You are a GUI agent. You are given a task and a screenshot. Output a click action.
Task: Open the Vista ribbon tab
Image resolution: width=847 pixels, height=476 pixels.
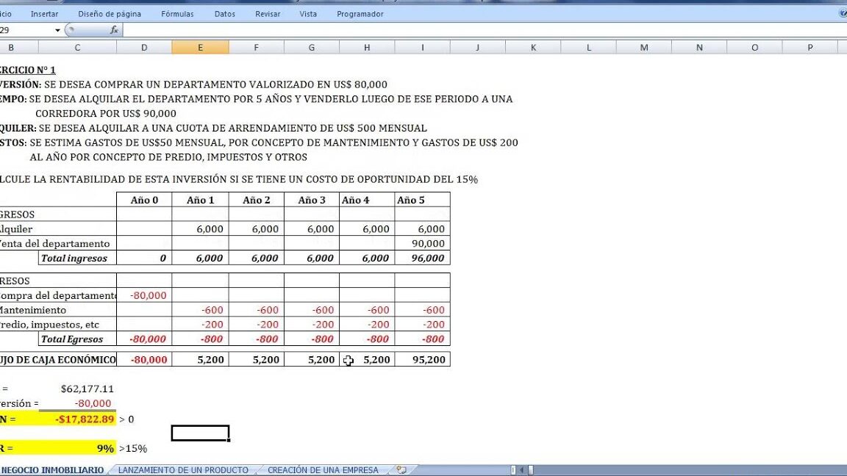click(x=308, y=14)
